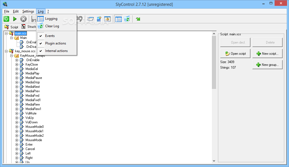Expand the MediaPause tree node

pyautogui.click(x=17, y=78)
